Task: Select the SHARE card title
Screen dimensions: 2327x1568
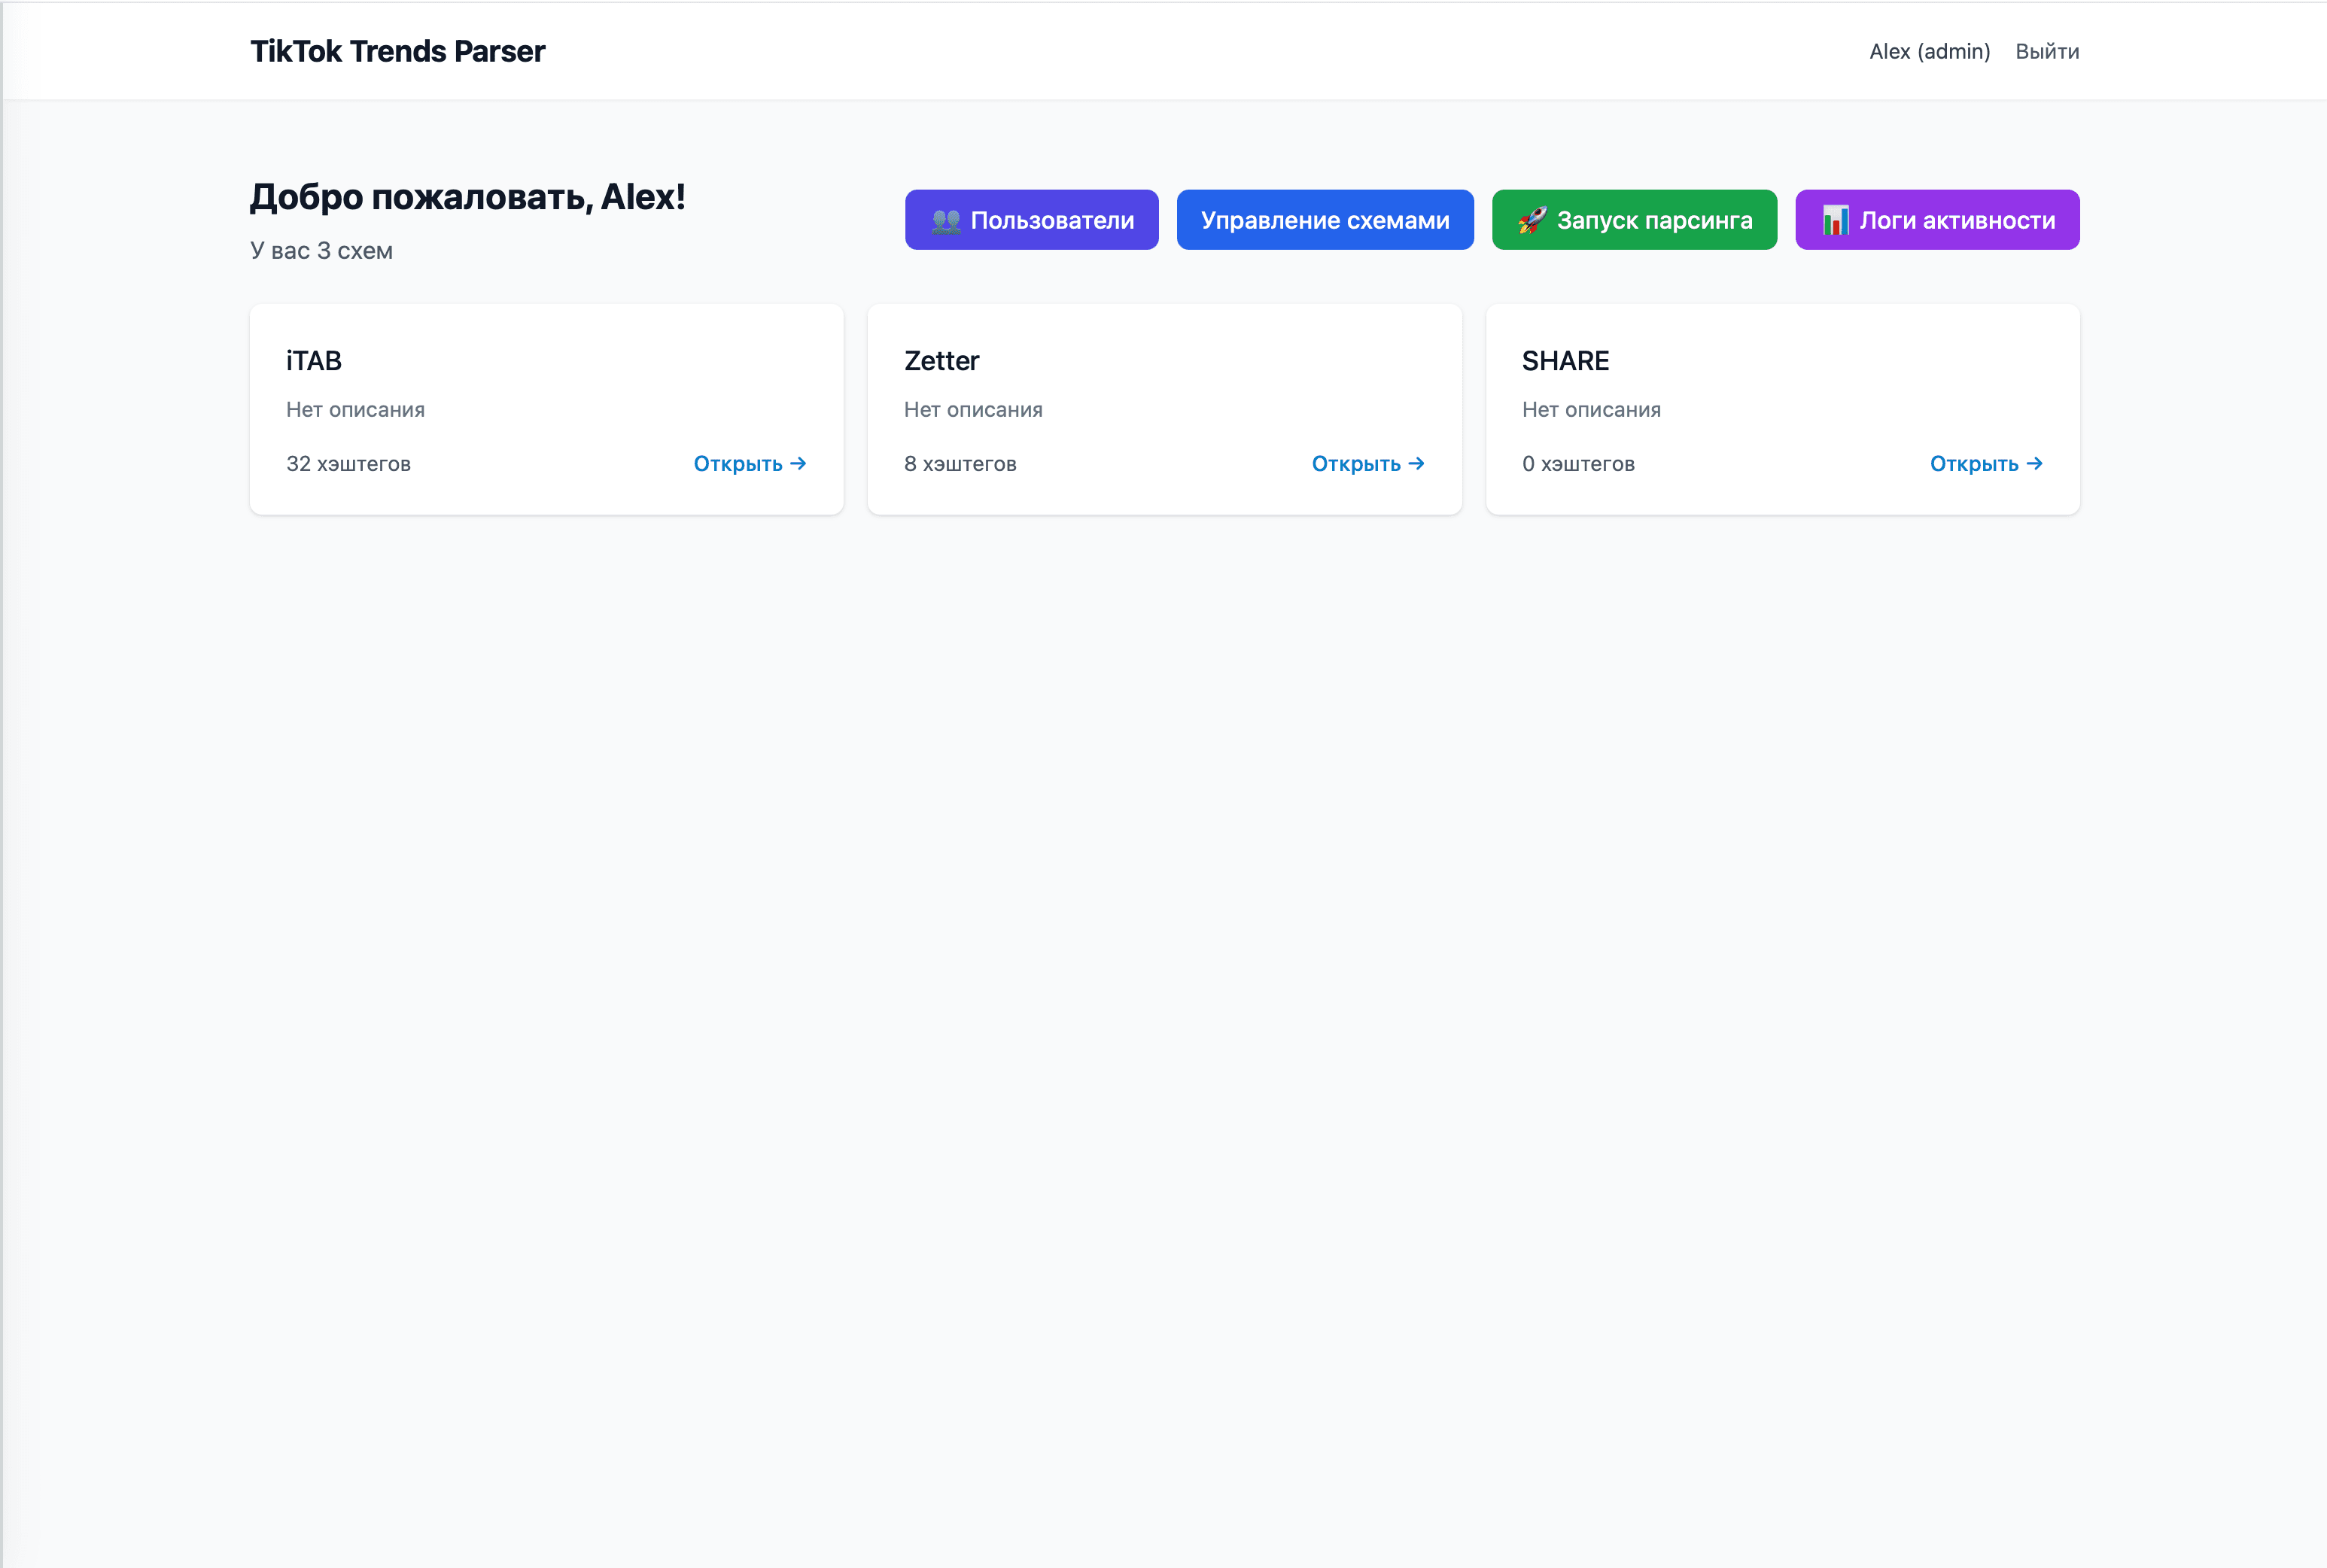Action: pyautogui.click(x=1565, y=361)
